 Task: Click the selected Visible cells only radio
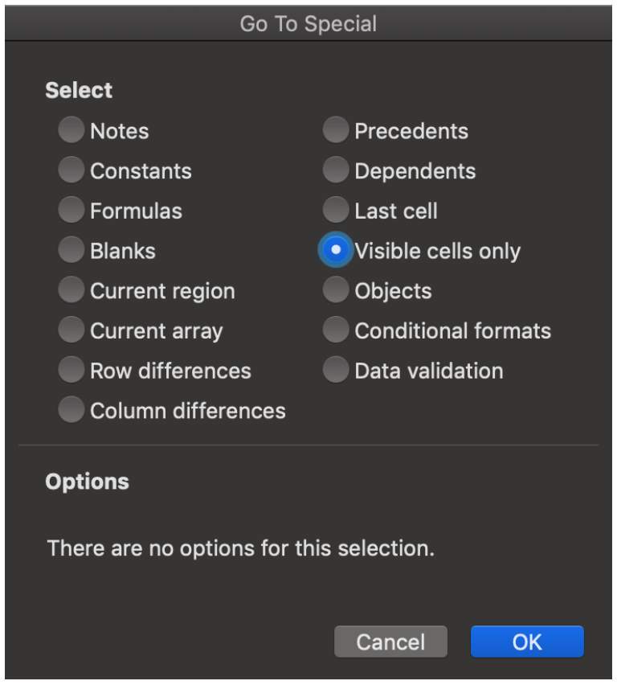click(336, 250)
